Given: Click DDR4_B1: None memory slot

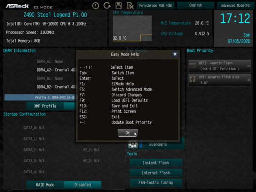Looking at the screenshot, I should [x=50, y=79].
